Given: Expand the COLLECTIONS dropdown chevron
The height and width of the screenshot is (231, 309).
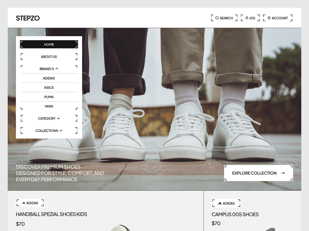Looking at the screenshot, I should [x=61, y=131].
